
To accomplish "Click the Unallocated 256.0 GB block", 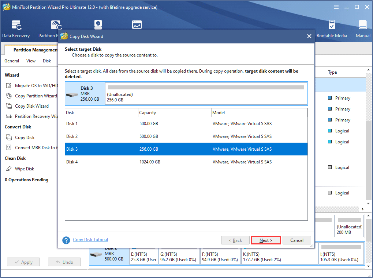I will (x=206, y=94).
